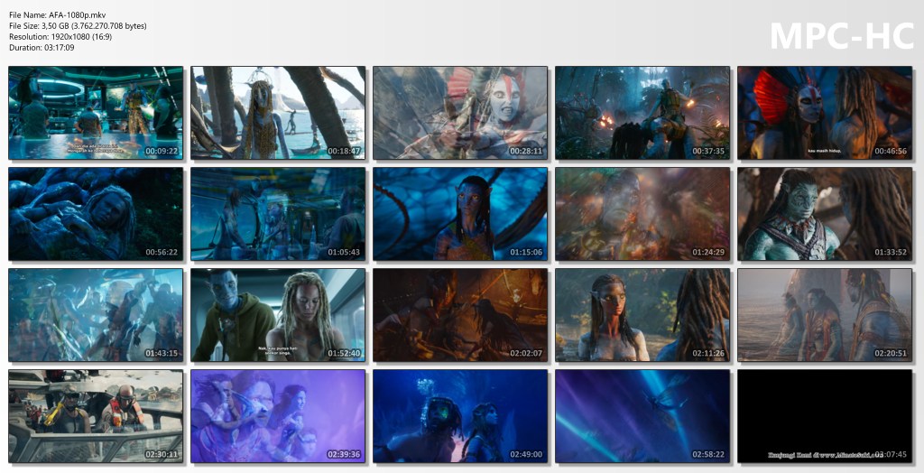
Task: Open the 02:11:26 thumbnail
Action: click(642, 315)
